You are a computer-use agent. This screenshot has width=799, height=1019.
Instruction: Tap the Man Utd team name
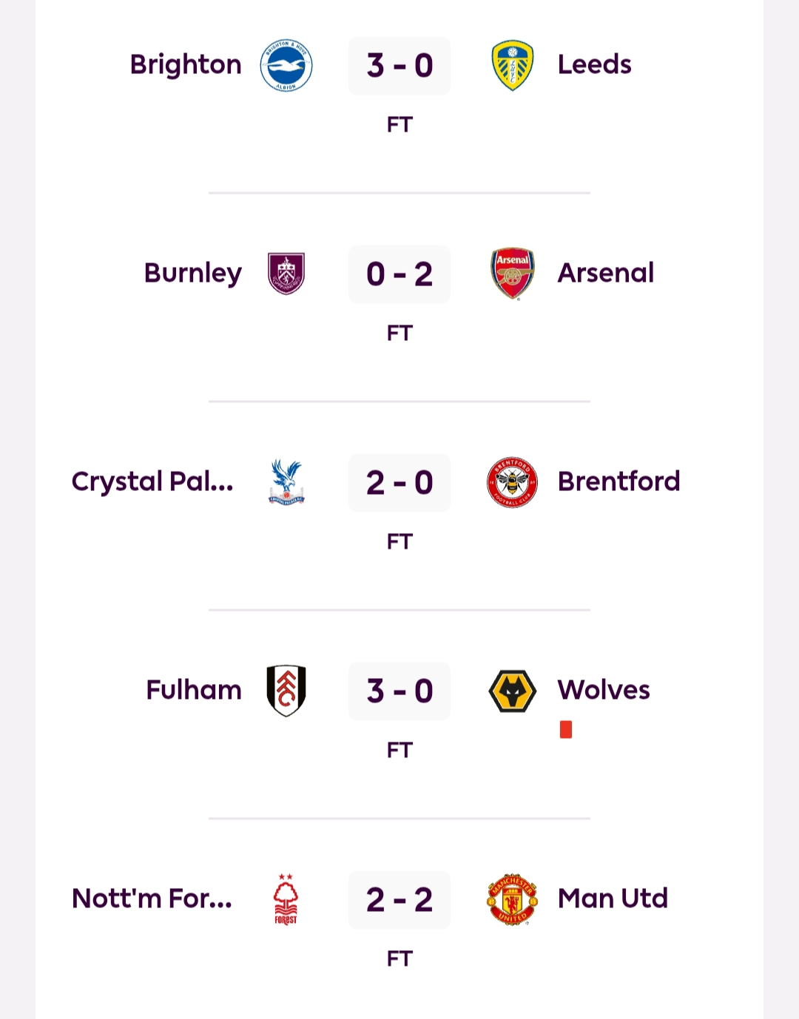[613, 898]
